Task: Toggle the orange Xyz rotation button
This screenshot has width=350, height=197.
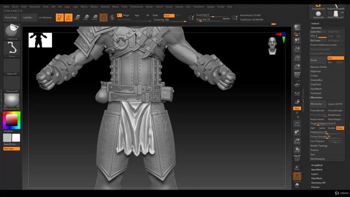Action: click(x=297, y=108)
